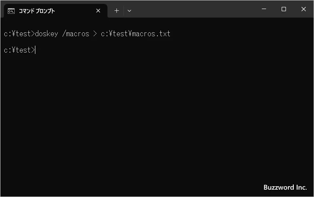Open a new tab with the plus icon
The width and height of the screenshot is (314, 197).
coord(116,11)
